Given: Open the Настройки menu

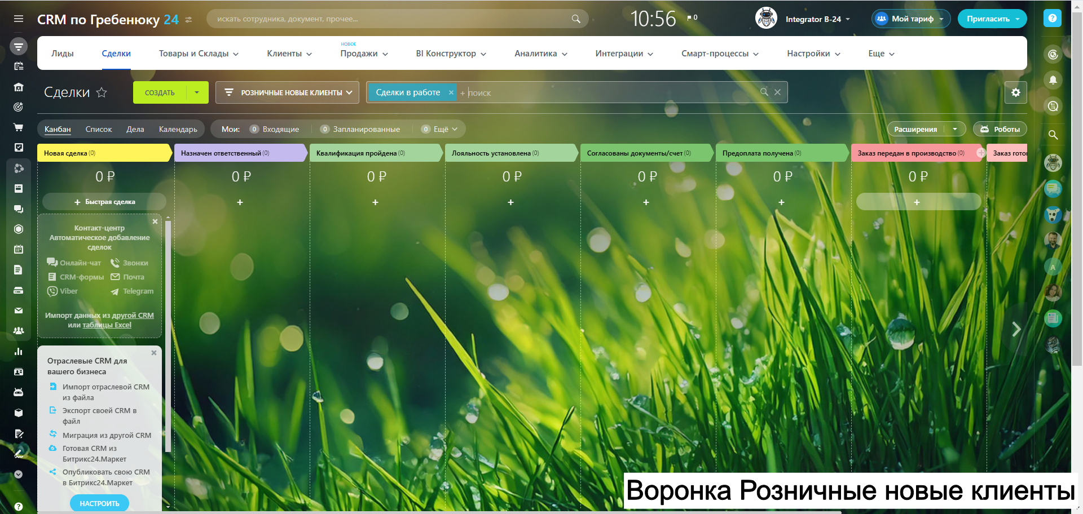Looking at the screenshot, I should [813, 54].
